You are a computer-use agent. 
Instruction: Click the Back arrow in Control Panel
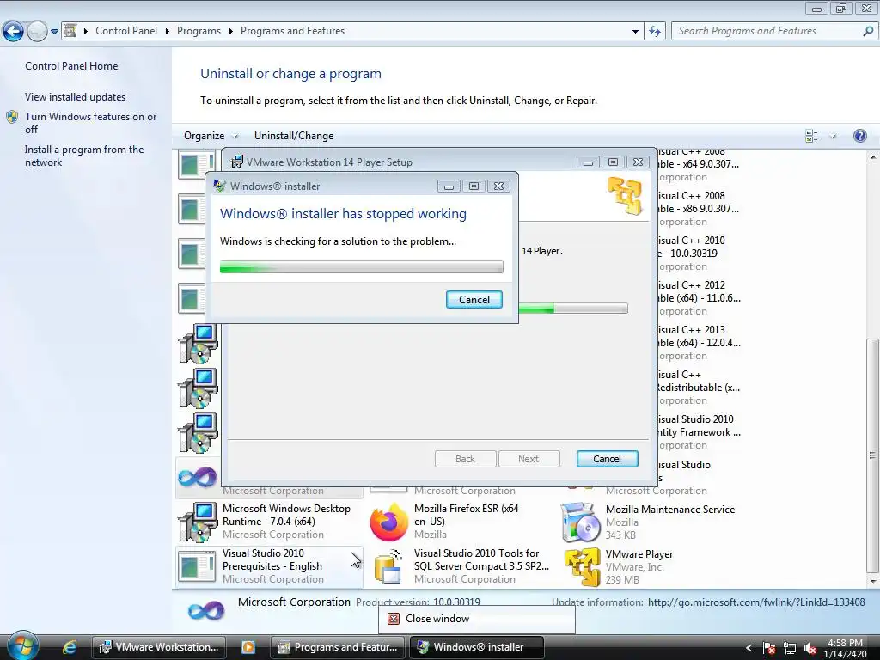tap(14, 31)
